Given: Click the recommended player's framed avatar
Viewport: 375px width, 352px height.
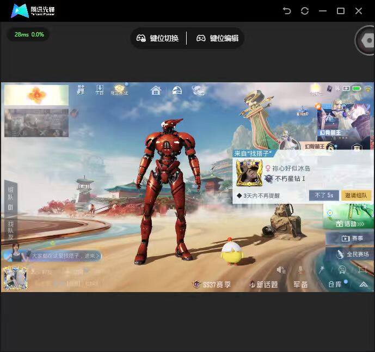Looking at the screenshot, I should [x=249, y=173].
